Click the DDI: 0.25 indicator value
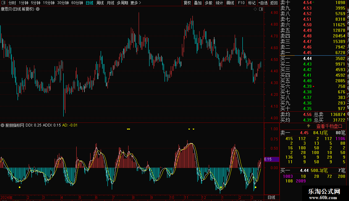Image resolution: width=349 pixels, height=201 pixels. click(x=33, y=125)
